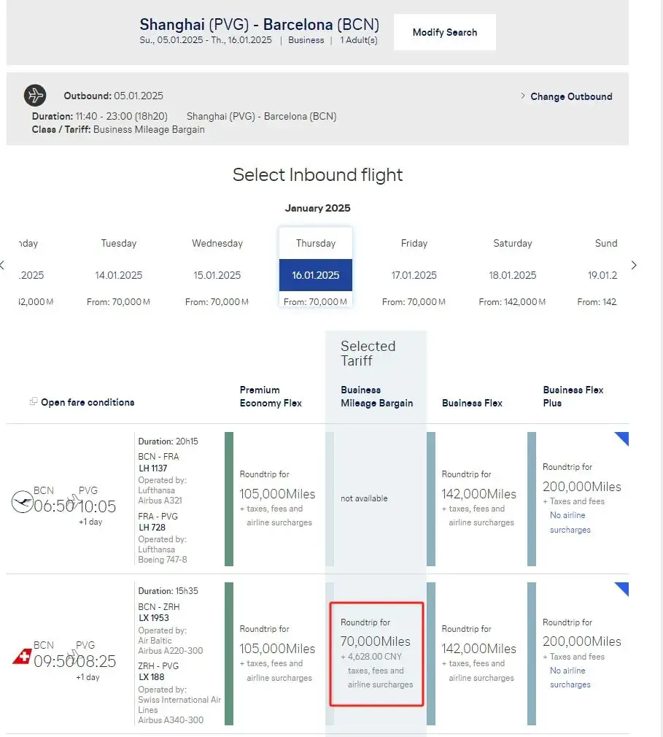Choose Swiss Premium Economy Flex 105,000 Miles fare
Image resolution: width=663 pixels, height=737 pixels.
(x=277, y=653)
